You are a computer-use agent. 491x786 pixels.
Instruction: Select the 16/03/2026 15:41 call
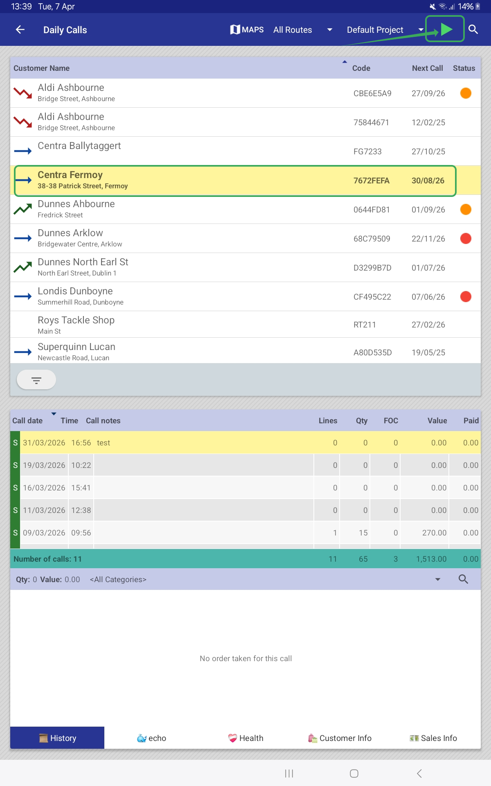point(245,488)
